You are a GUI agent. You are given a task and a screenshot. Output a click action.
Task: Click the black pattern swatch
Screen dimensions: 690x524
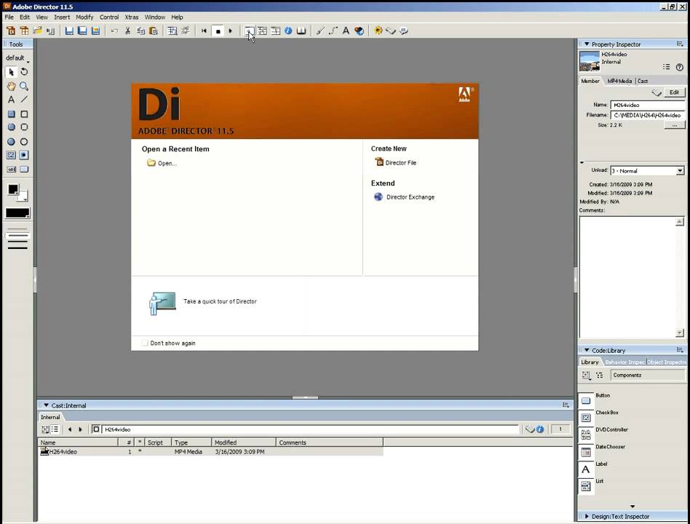click(17, 213)
